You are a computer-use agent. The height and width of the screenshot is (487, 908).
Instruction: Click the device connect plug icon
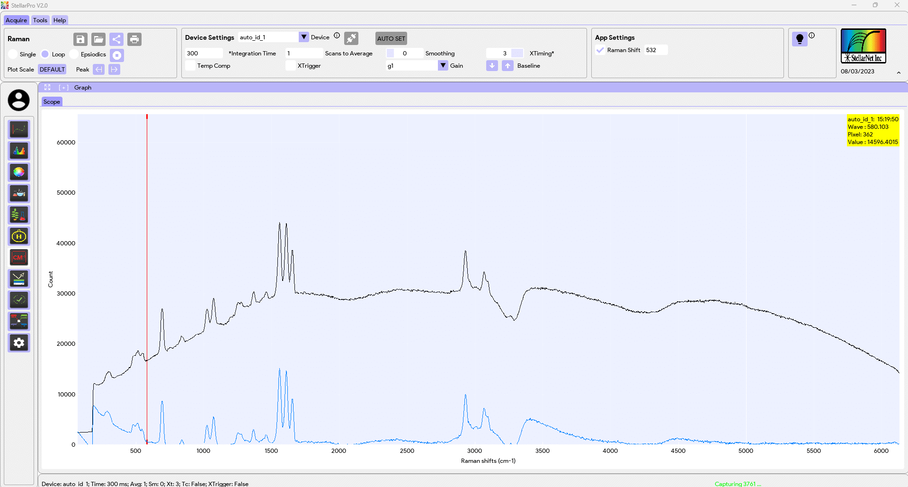click(351, 38)
